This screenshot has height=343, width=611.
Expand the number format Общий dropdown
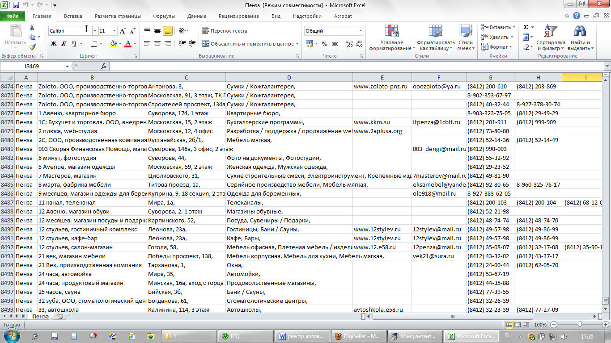point(361,31)
